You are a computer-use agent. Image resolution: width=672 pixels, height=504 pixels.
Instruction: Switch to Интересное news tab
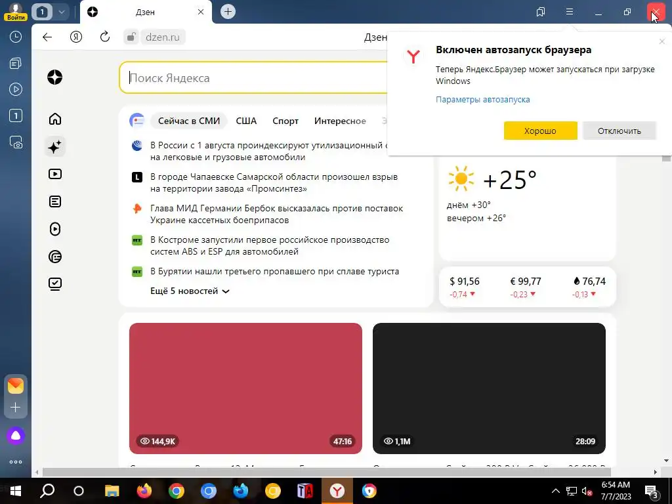(x=340, y=121)
